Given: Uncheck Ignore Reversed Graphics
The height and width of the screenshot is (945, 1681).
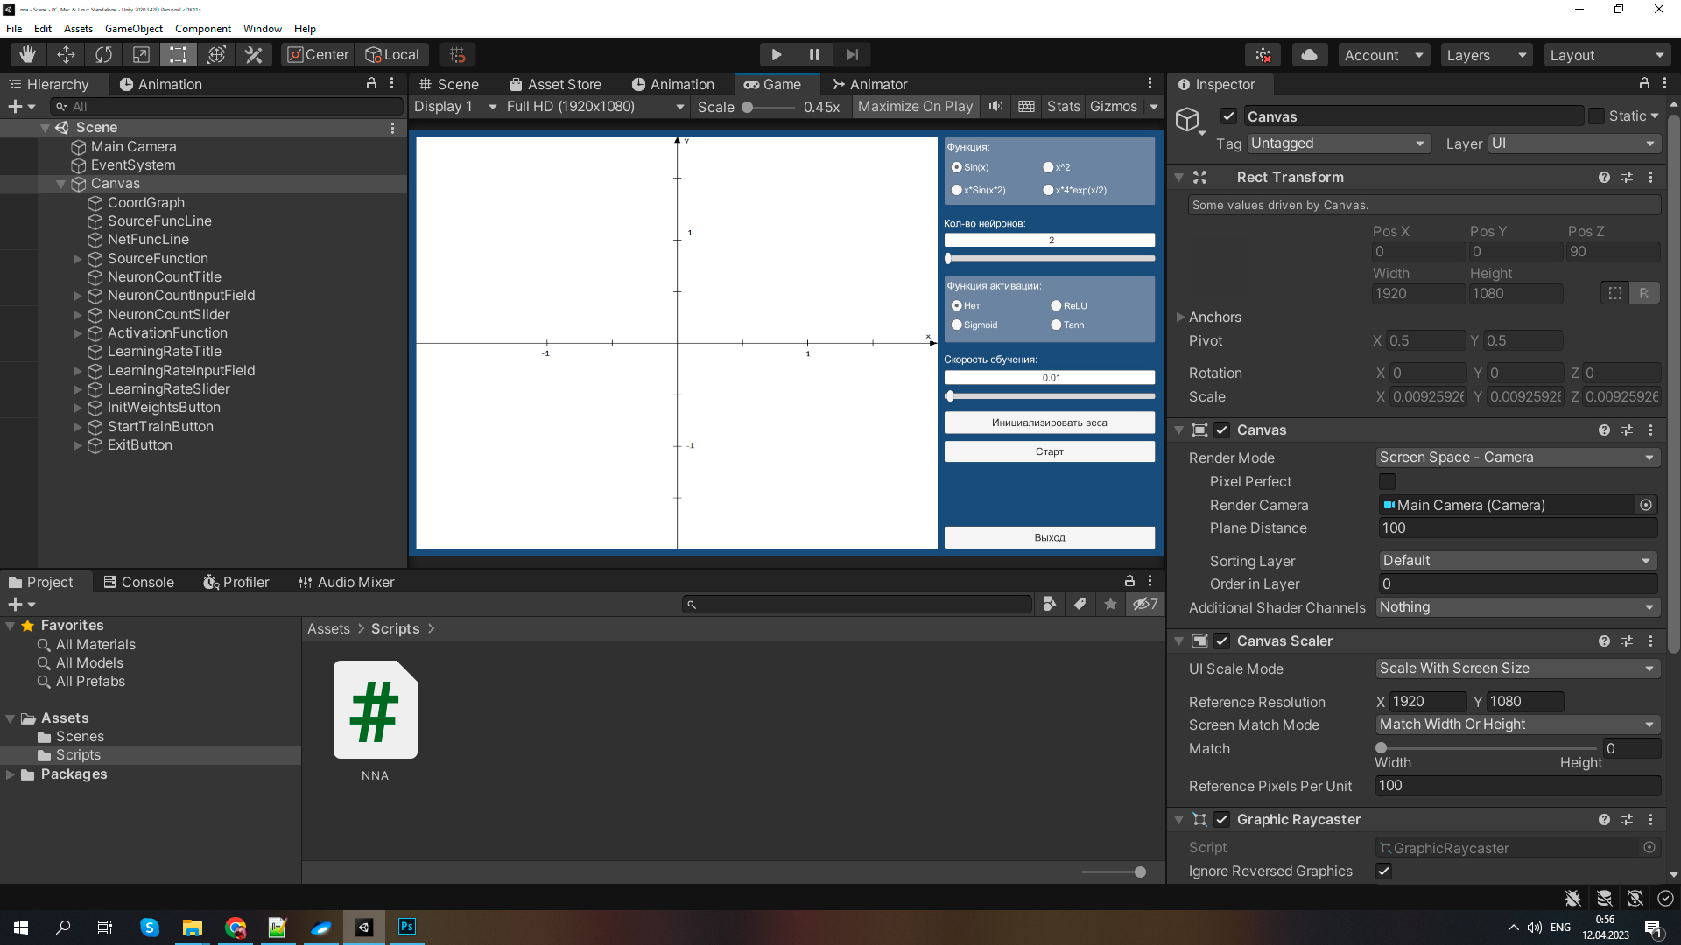Looking at the screenshot, I should [x=1383, y=871].
